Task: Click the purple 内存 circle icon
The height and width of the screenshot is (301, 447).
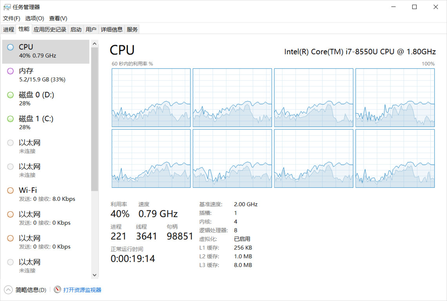Action: click(x=11, y=71)
